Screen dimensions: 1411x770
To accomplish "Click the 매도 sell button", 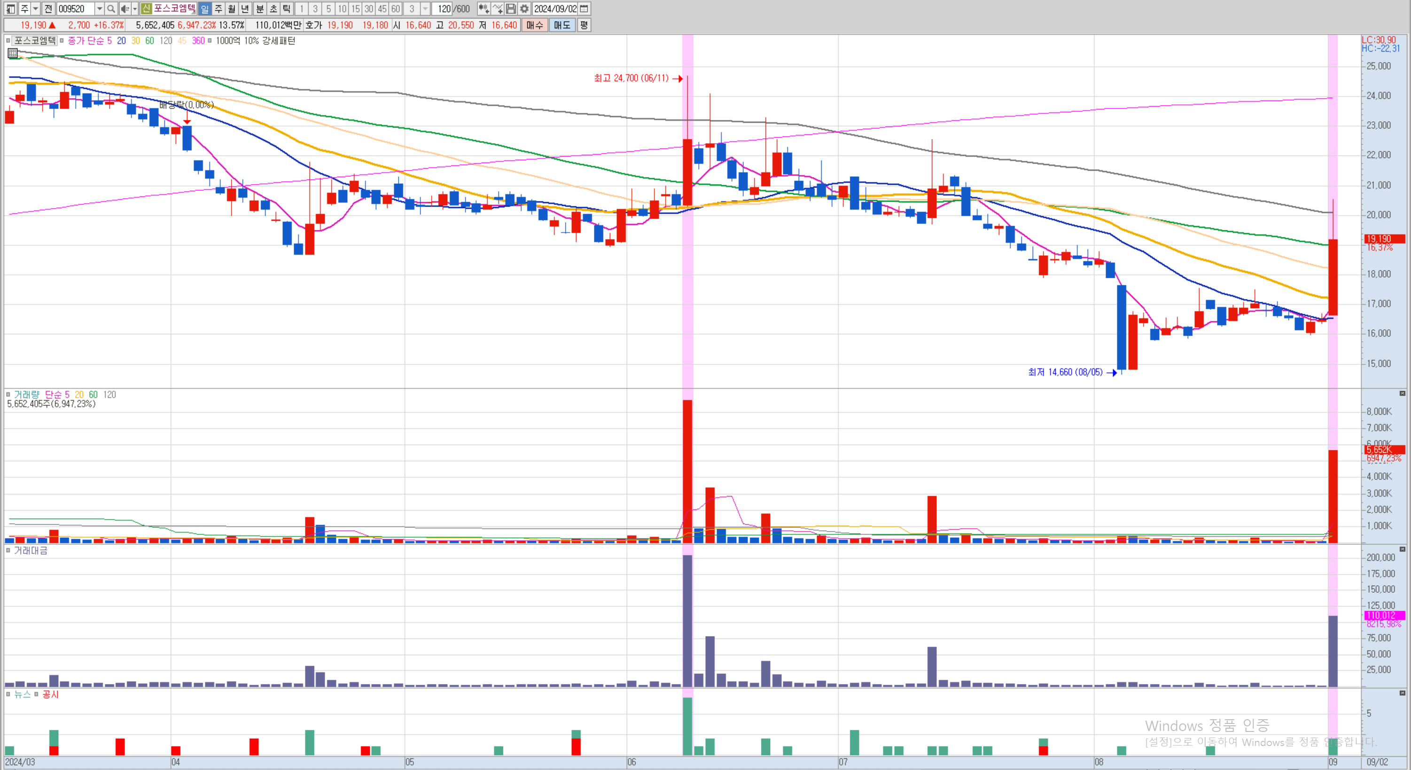I will (561, 25).
